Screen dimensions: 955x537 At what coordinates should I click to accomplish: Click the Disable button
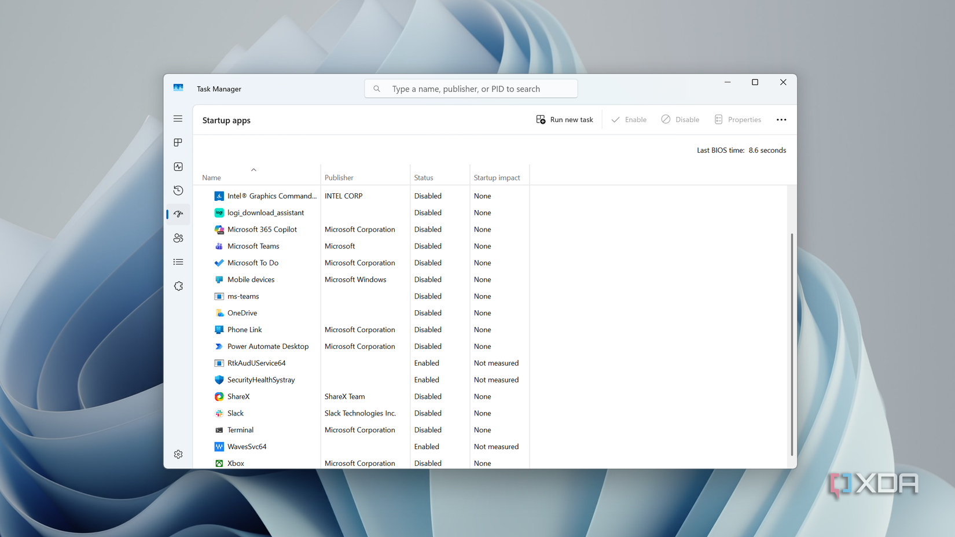pos(680,120)
